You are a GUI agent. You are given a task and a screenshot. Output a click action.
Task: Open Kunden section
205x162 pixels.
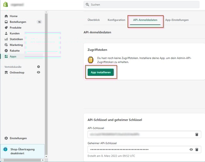tap(14, 33)
